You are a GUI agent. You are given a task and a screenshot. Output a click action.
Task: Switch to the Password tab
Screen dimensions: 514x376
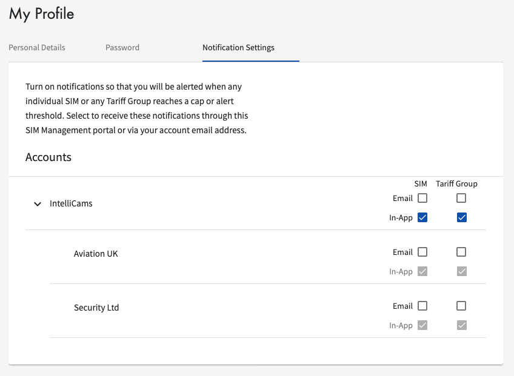coord(122,47)
